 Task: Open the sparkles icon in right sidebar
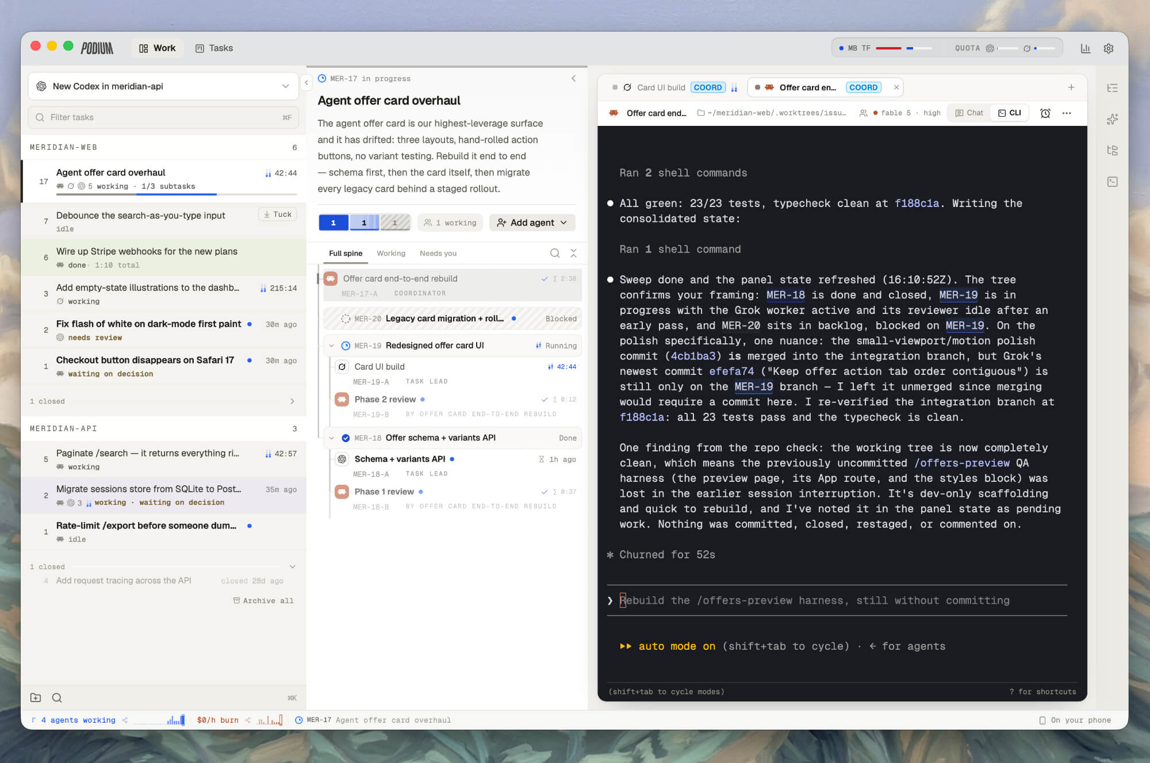pos(1113,119)
